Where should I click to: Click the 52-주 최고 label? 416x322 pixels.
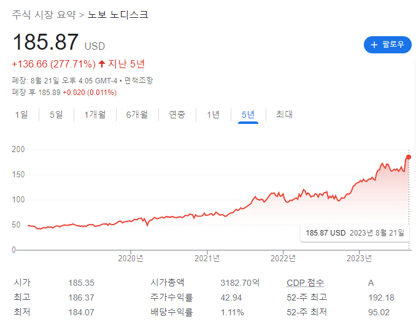(307, 297)
